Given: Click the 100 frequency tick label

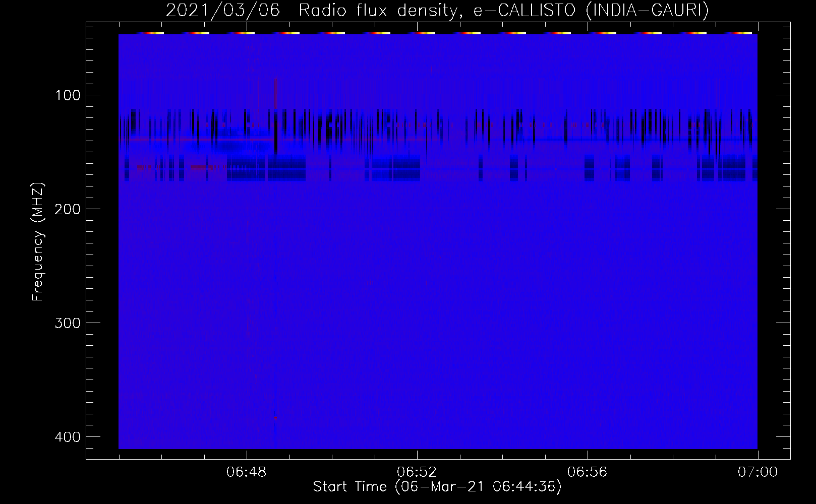Looking at the screenshot, I should 67,95.
